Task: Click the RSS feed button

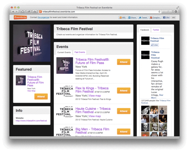Action: (123, 18)
